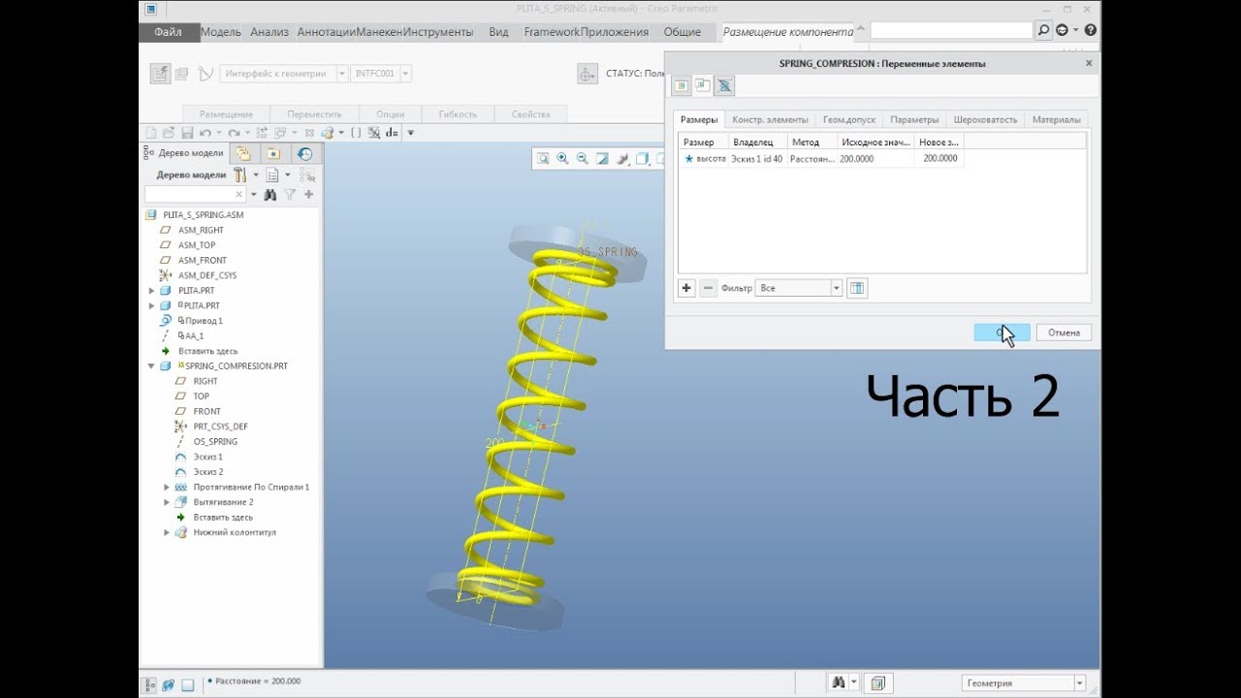Open the Размещение panel tab
The width and height of the screenshot is (1241, 698).
[226, 114]
